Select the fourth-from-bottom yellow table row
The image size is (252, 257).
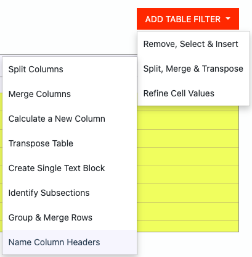tap(188, 175)
